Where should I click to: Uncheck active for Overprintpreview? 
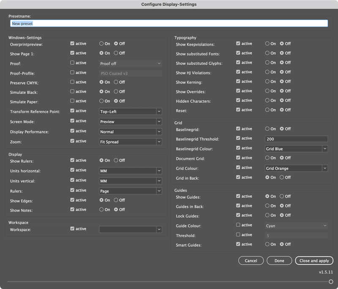(x=72, y=44)
